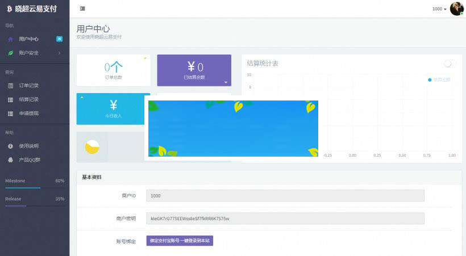Click the 晓超云易支付 brand link

coord(36,9)
